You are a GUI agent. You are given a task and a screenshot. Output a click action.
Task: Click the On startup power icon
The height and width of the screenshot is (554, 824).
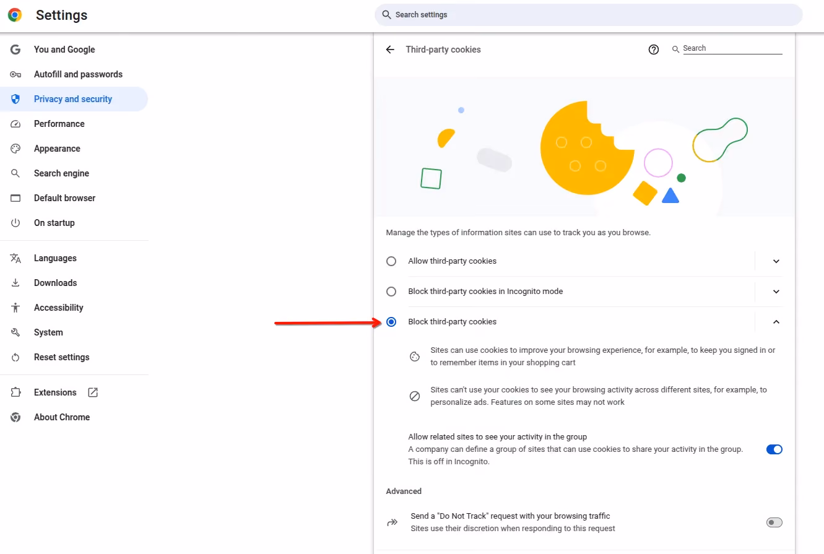click(x=15, y=223)
